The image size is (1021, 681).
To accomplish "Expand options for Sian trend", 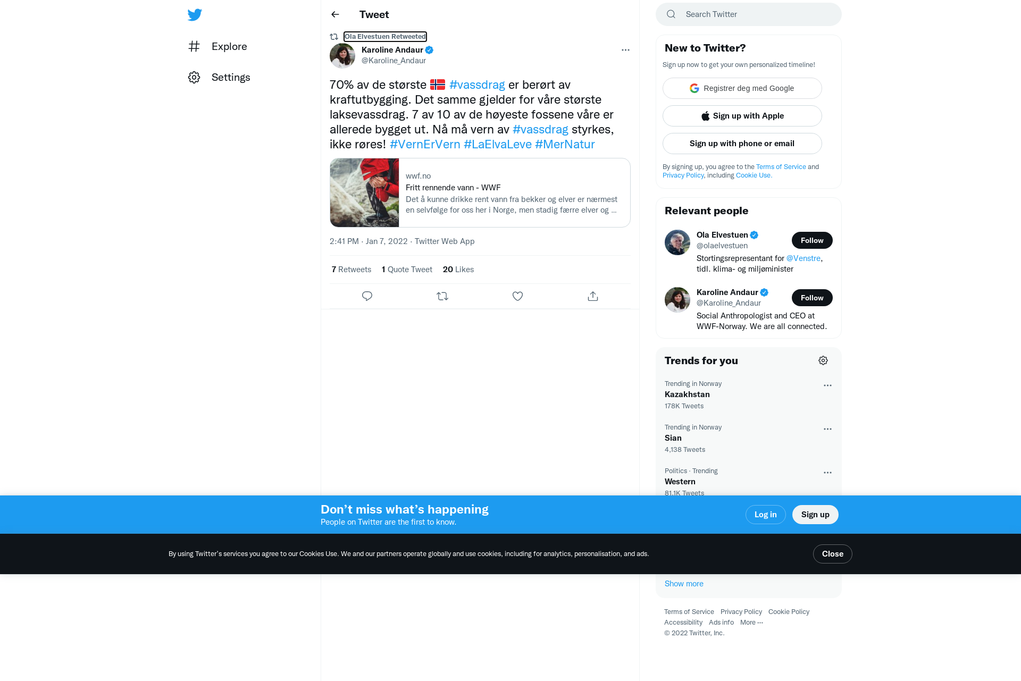I will pyautogui.click(x=827, y=429).
